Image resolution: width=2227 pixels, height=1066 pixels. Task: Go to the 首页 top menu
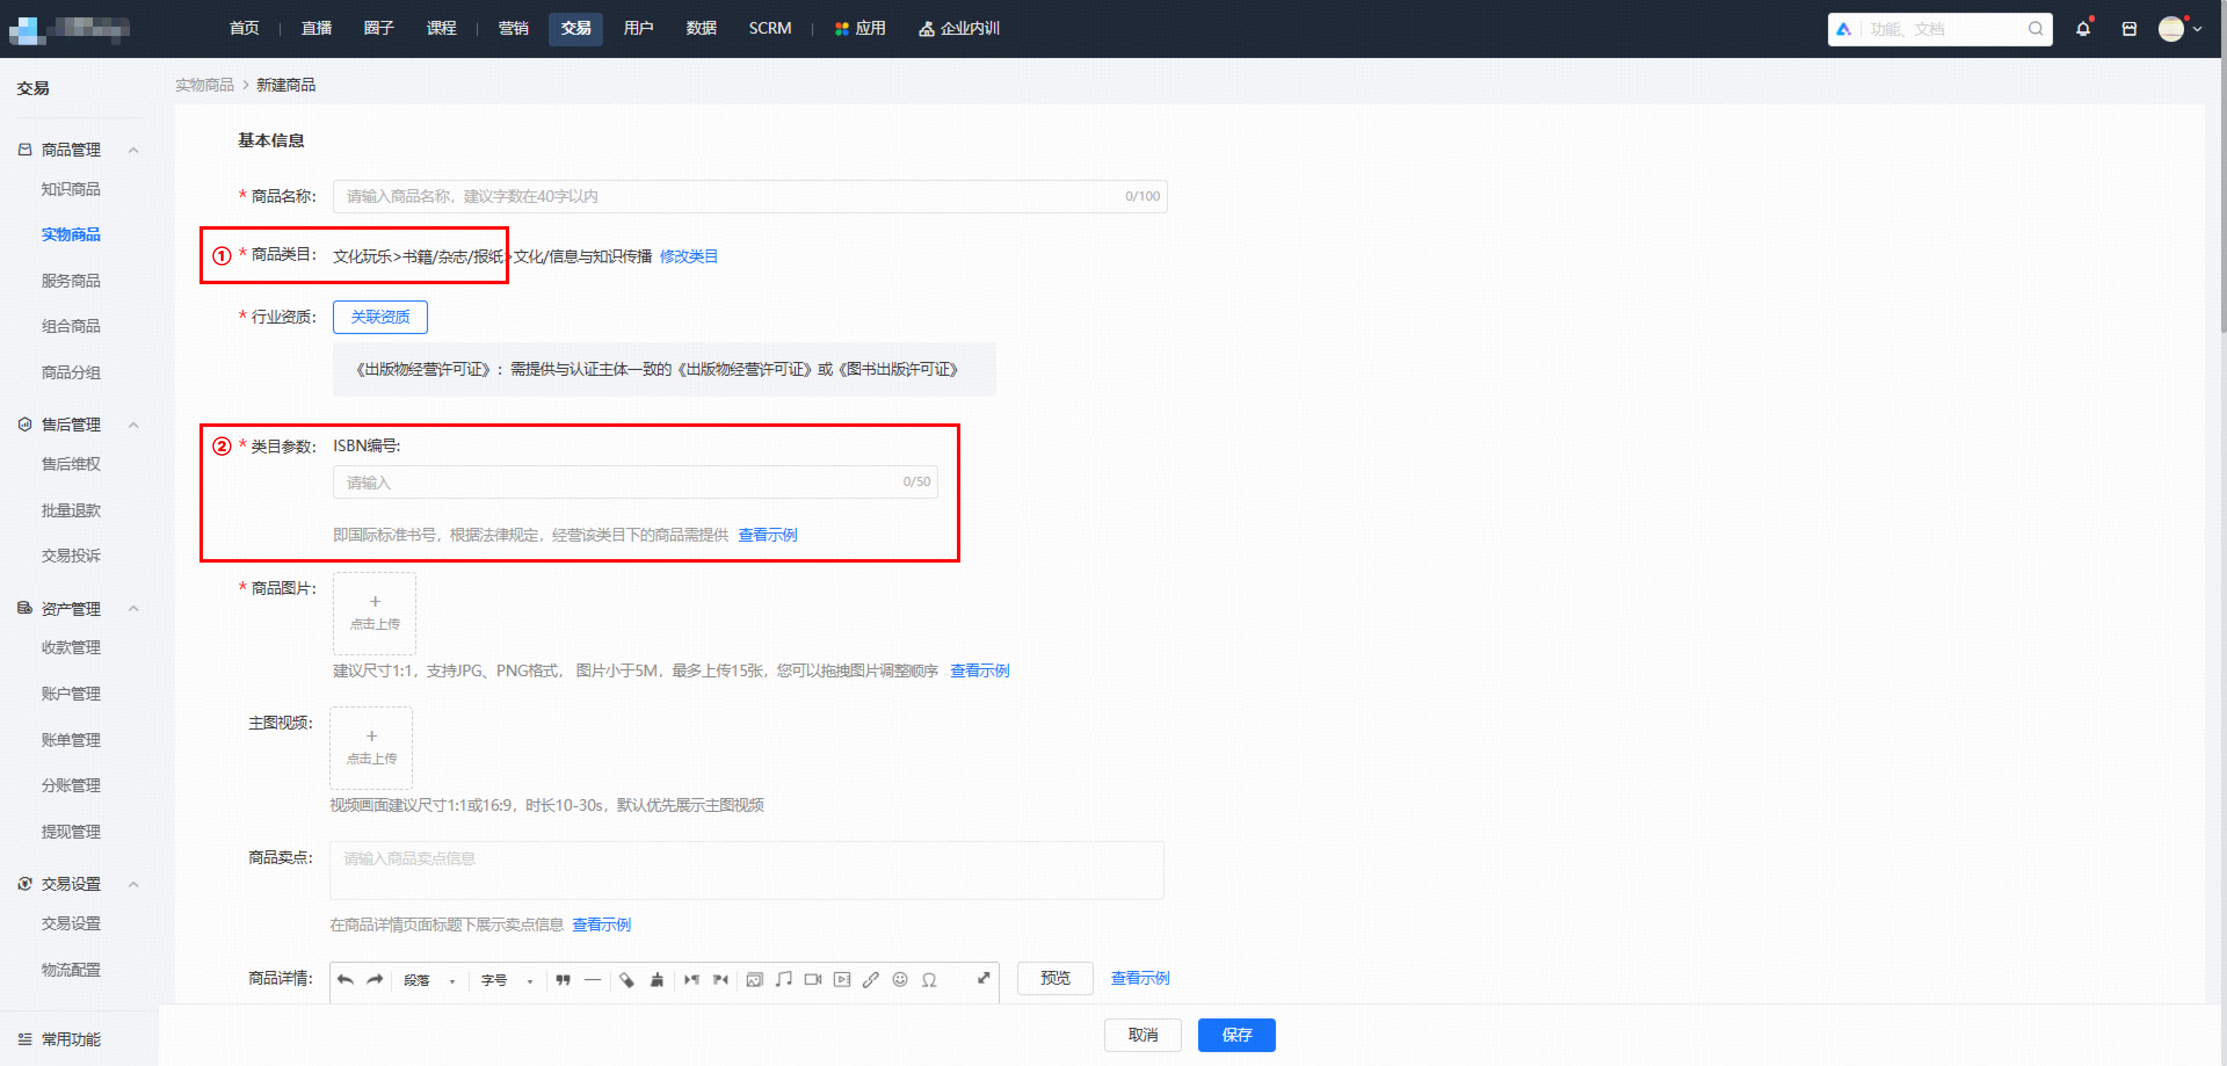(245, 28)
